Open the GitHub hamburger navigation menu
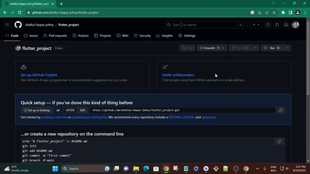The image size is (310, 174). tap(7, 25)
